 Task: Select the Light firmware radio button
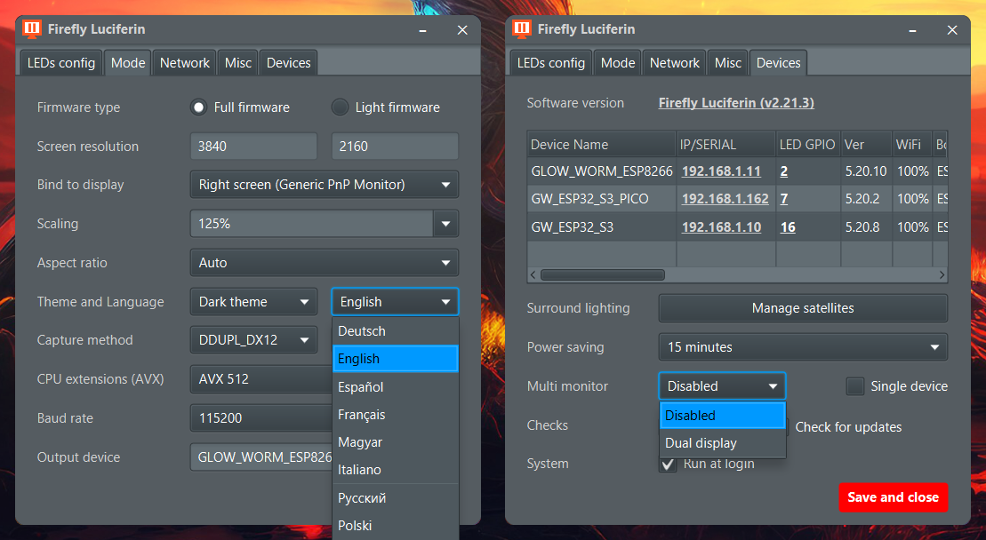click(340, 107)
